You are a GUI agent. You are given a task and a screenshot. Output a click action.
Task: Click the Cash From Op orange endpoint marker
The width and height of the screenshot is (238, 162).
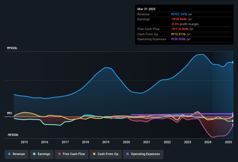(233, 116)
